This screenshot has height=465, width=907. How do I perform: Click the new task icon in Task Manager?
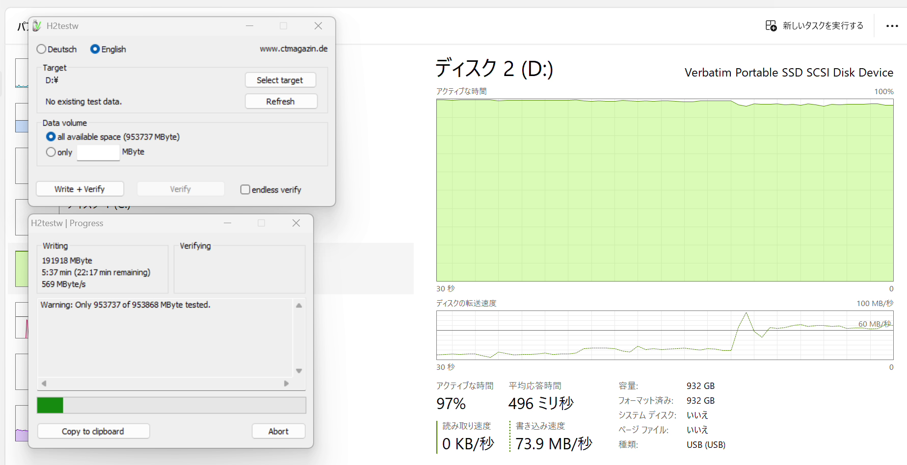pyautogui.click(x=771, y=26)
